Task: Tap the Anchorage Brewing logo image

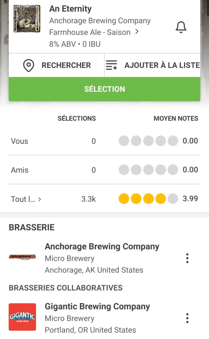Action: point(22,257)
